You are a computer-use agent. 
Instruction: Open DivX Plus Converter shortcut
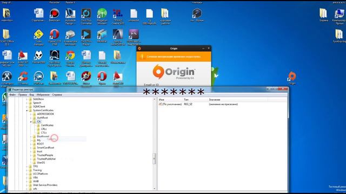86,16
